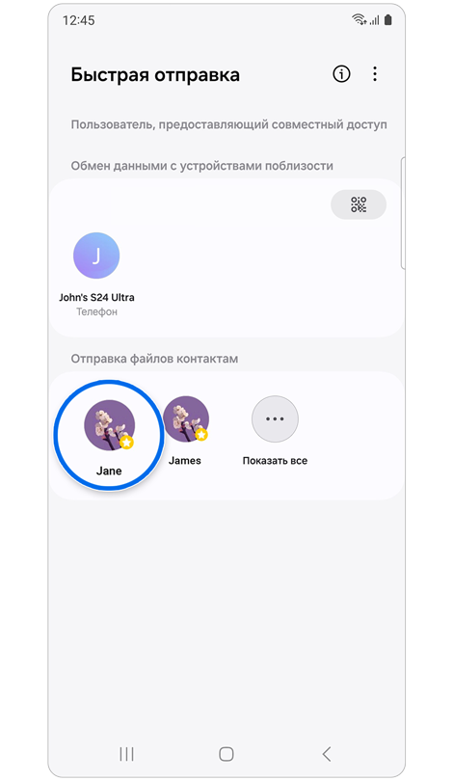Tap the 12:45 clock in status bar
Image resolution: width=453 pixels, height=781 pixels.
79,20
